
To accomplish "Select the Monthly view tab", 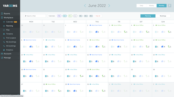I will click(162, 6).
